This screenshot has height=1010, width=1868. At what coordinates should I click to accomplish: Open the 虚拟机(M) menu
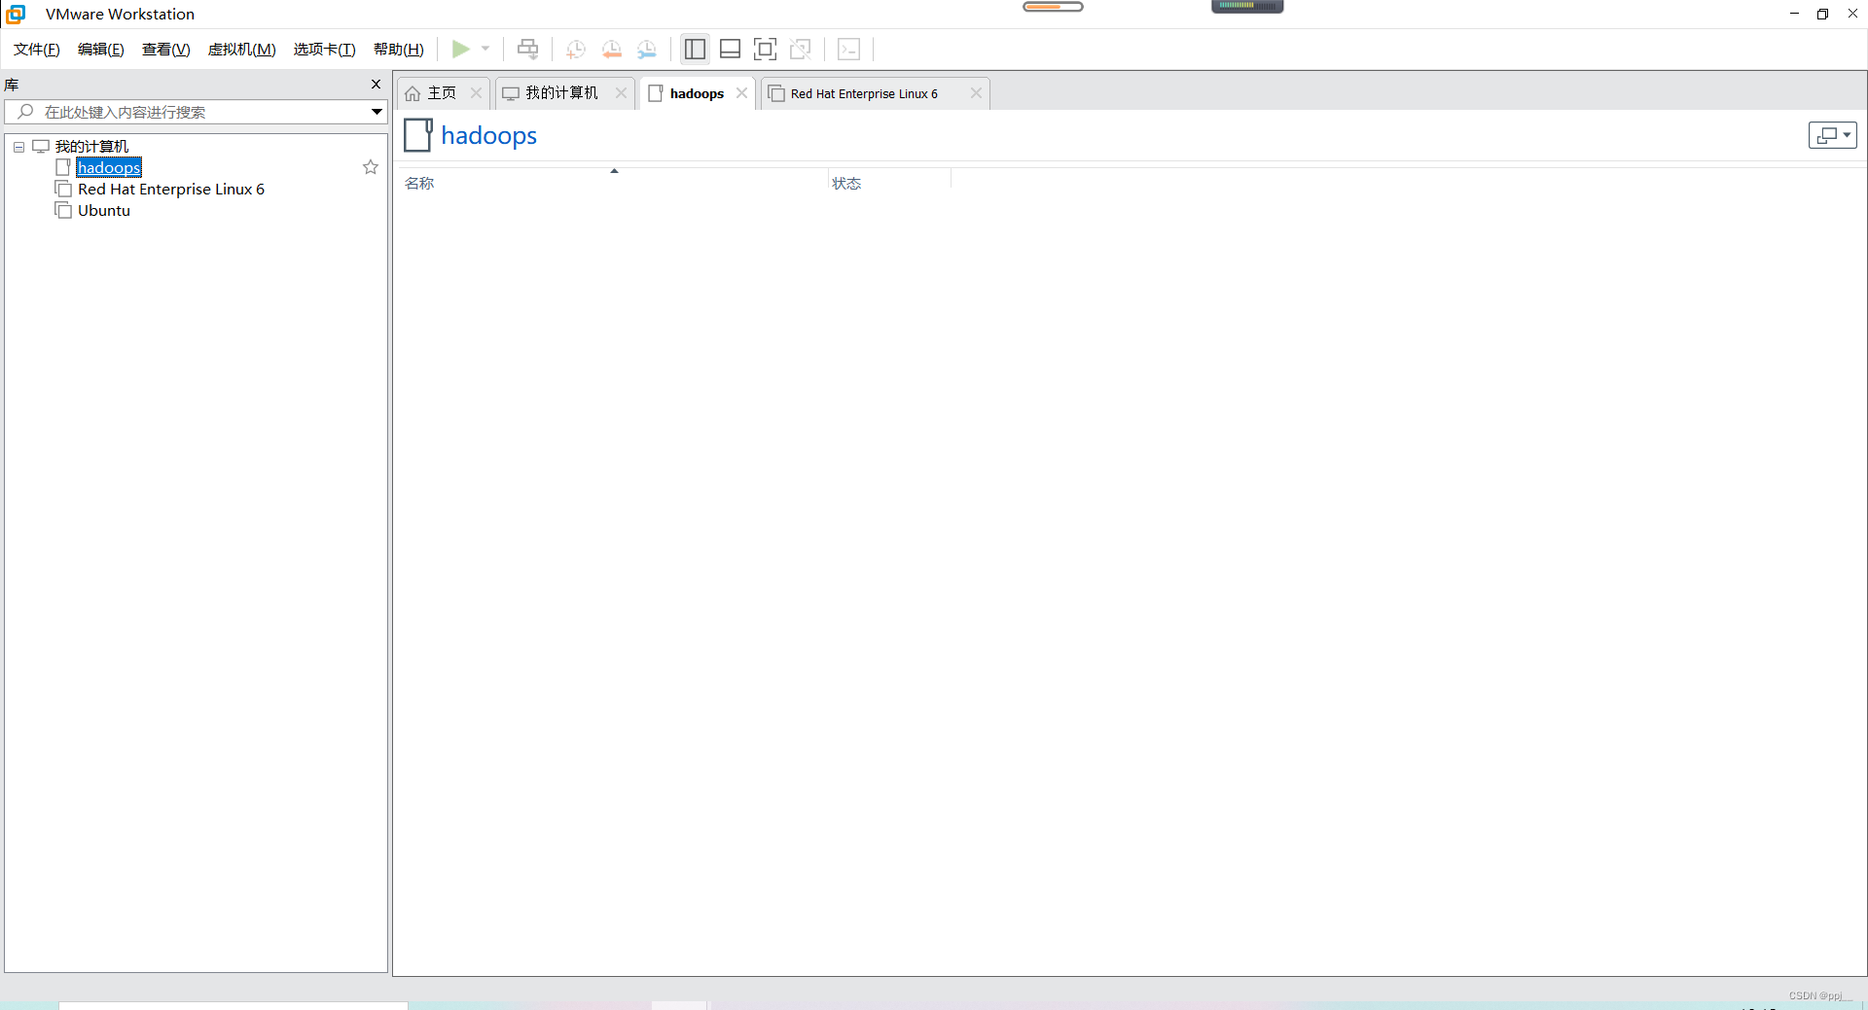click(242, 50)
